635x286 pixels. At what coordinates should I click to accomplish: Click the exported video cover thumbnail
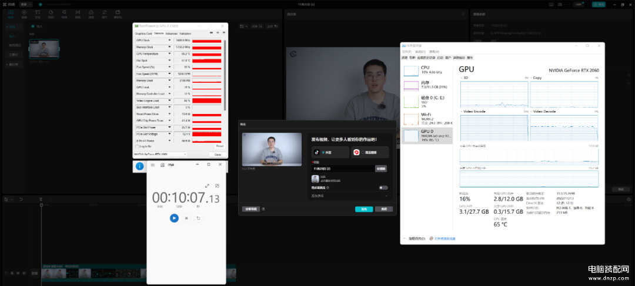pos(272,149)
